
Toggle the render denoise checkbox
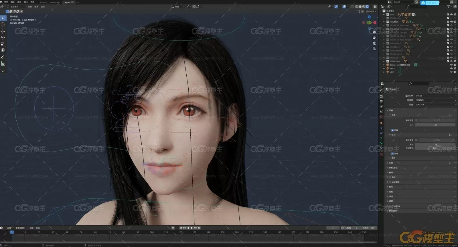(392, 154)
